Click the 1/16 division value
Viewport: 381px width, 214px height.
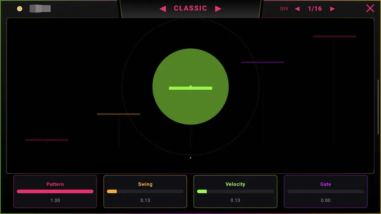coord(315,9)
